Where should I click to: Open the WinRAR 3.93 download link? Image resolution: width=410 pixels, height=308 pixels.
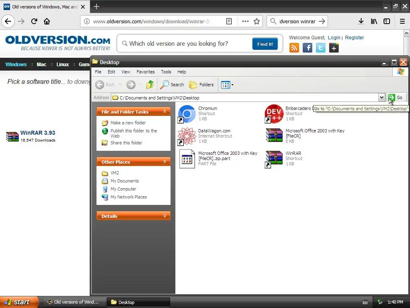click(x=38, y=133)
